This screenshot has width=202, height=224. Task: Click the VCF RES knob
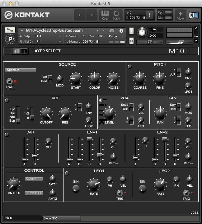65,114
